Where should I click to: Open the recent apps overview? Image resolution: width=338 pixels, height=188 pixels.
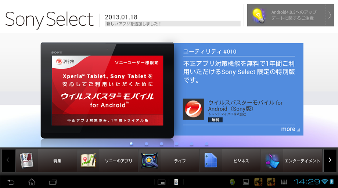[x=53, y=182]
